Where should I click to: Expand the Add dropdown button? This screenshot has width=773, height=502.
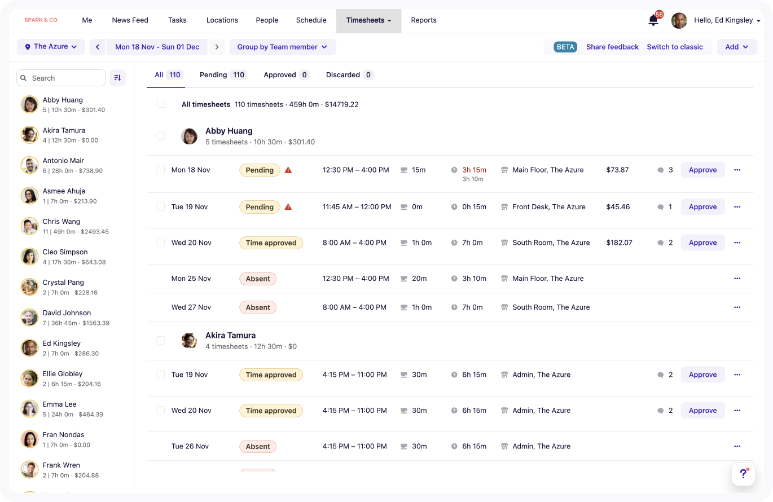pyautogui.click(x=737, y=47)
